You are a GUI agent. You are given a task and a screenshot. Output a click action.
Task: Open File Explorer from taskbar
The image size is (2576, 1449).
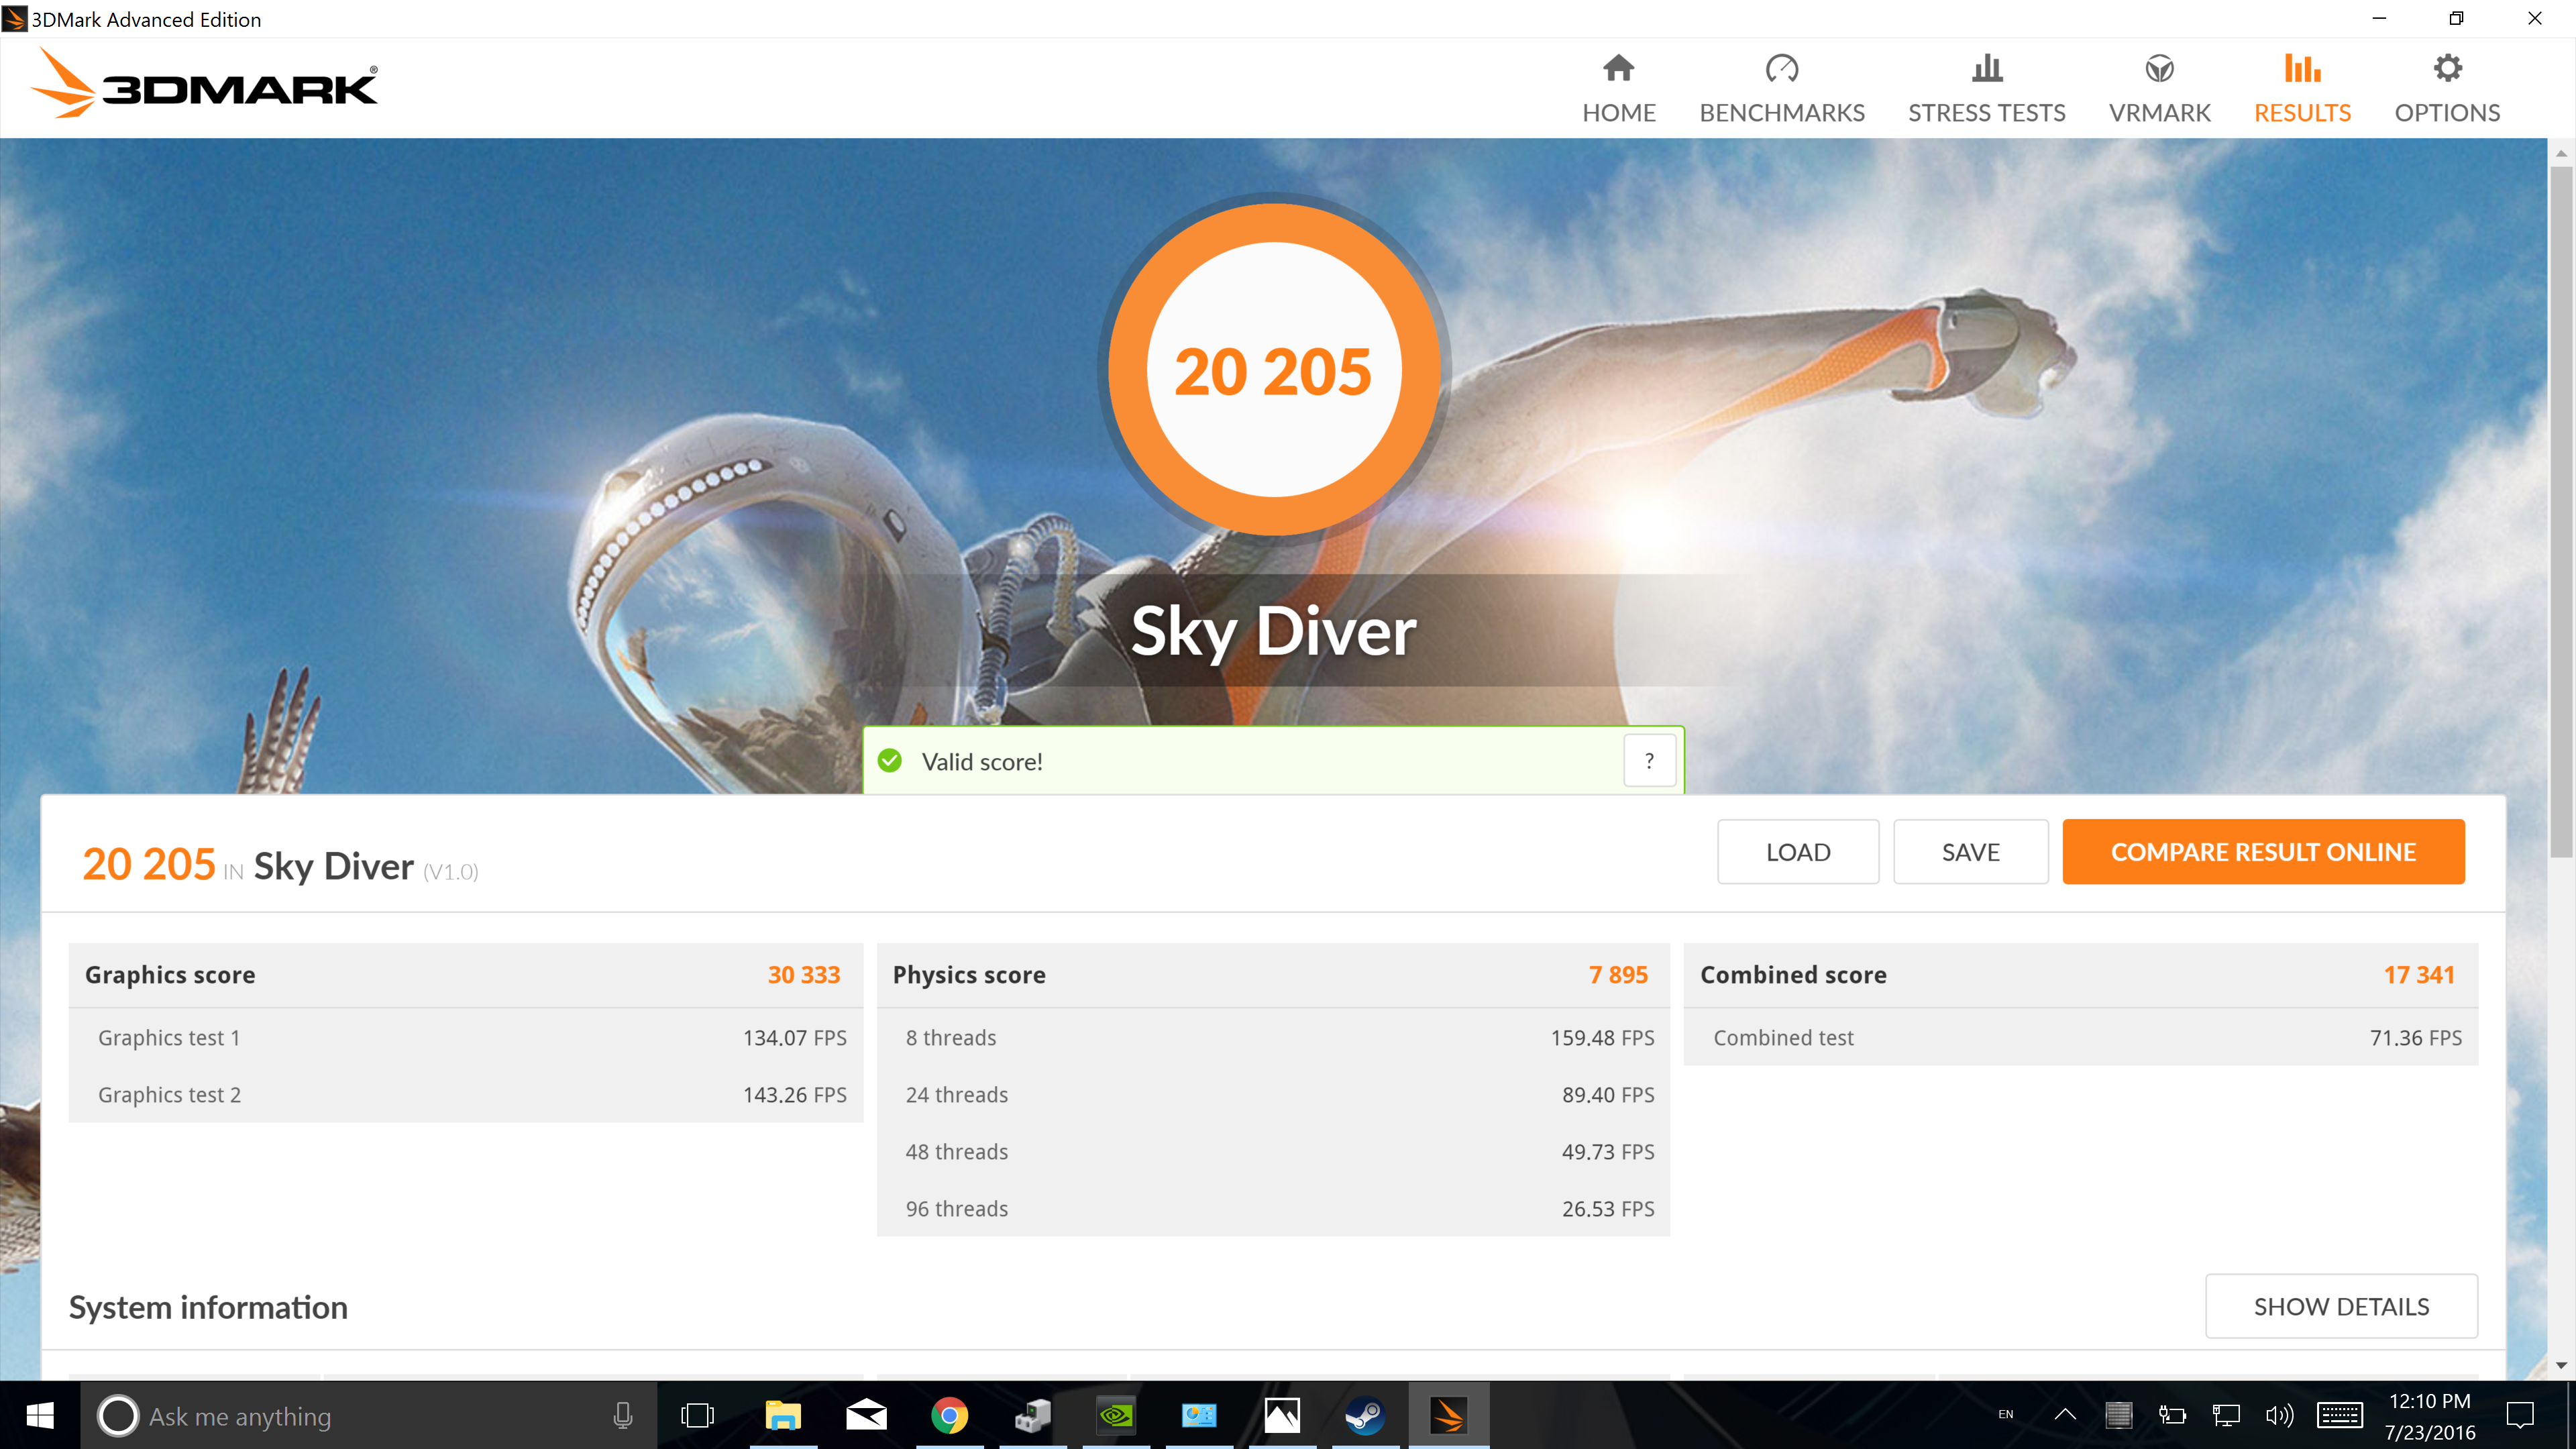pos(783,1416)
